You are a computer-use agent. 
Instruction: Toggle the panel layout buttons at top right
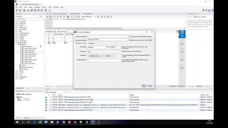click(209, 10)
